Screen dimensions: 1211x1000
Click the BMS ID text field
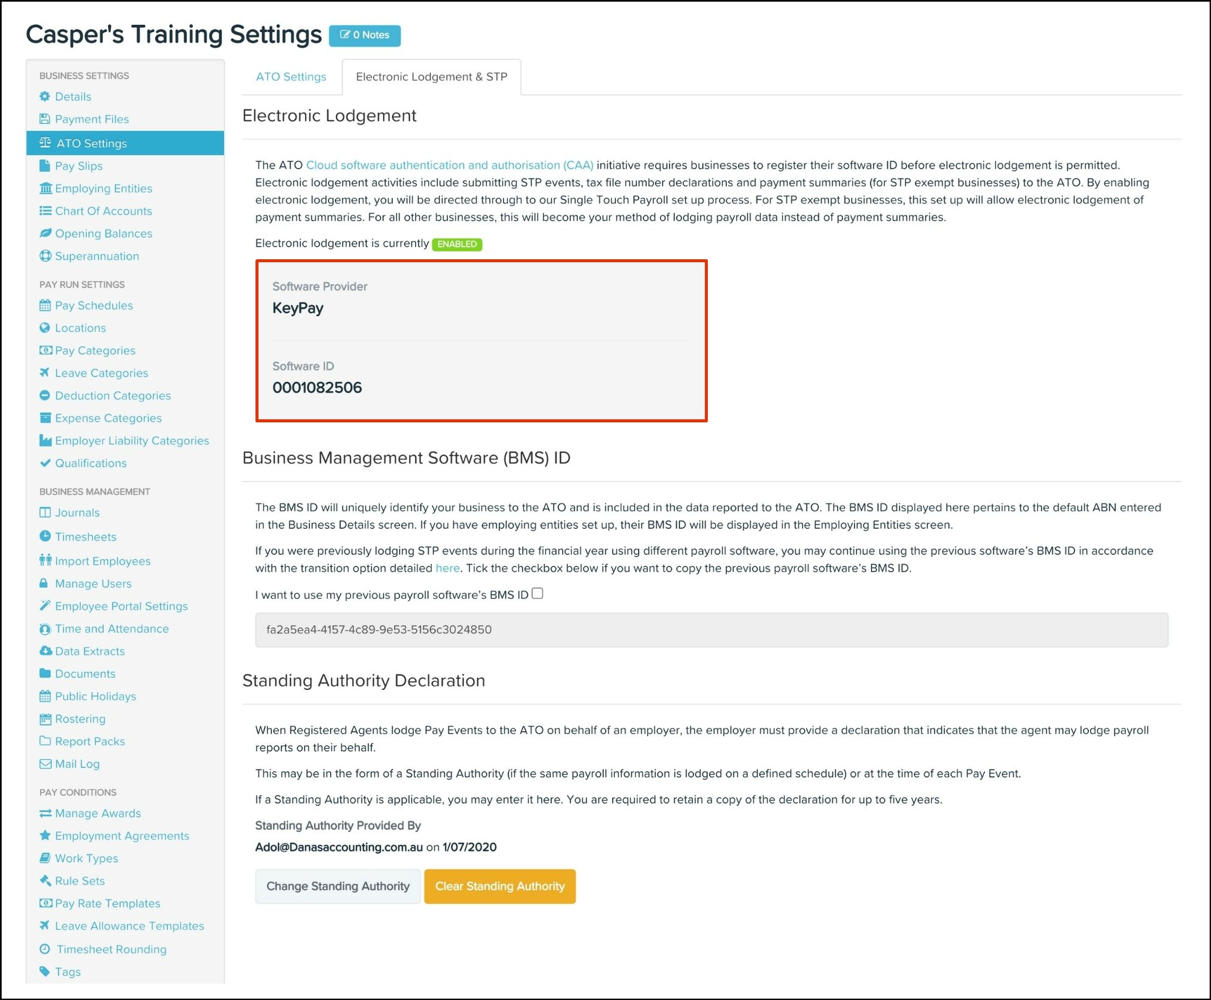coord(711,630)
